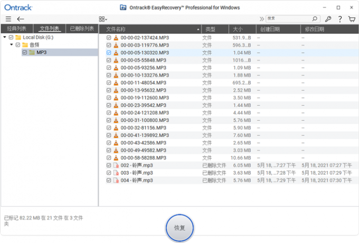Click the search magnifier icon

coord(314,19)
